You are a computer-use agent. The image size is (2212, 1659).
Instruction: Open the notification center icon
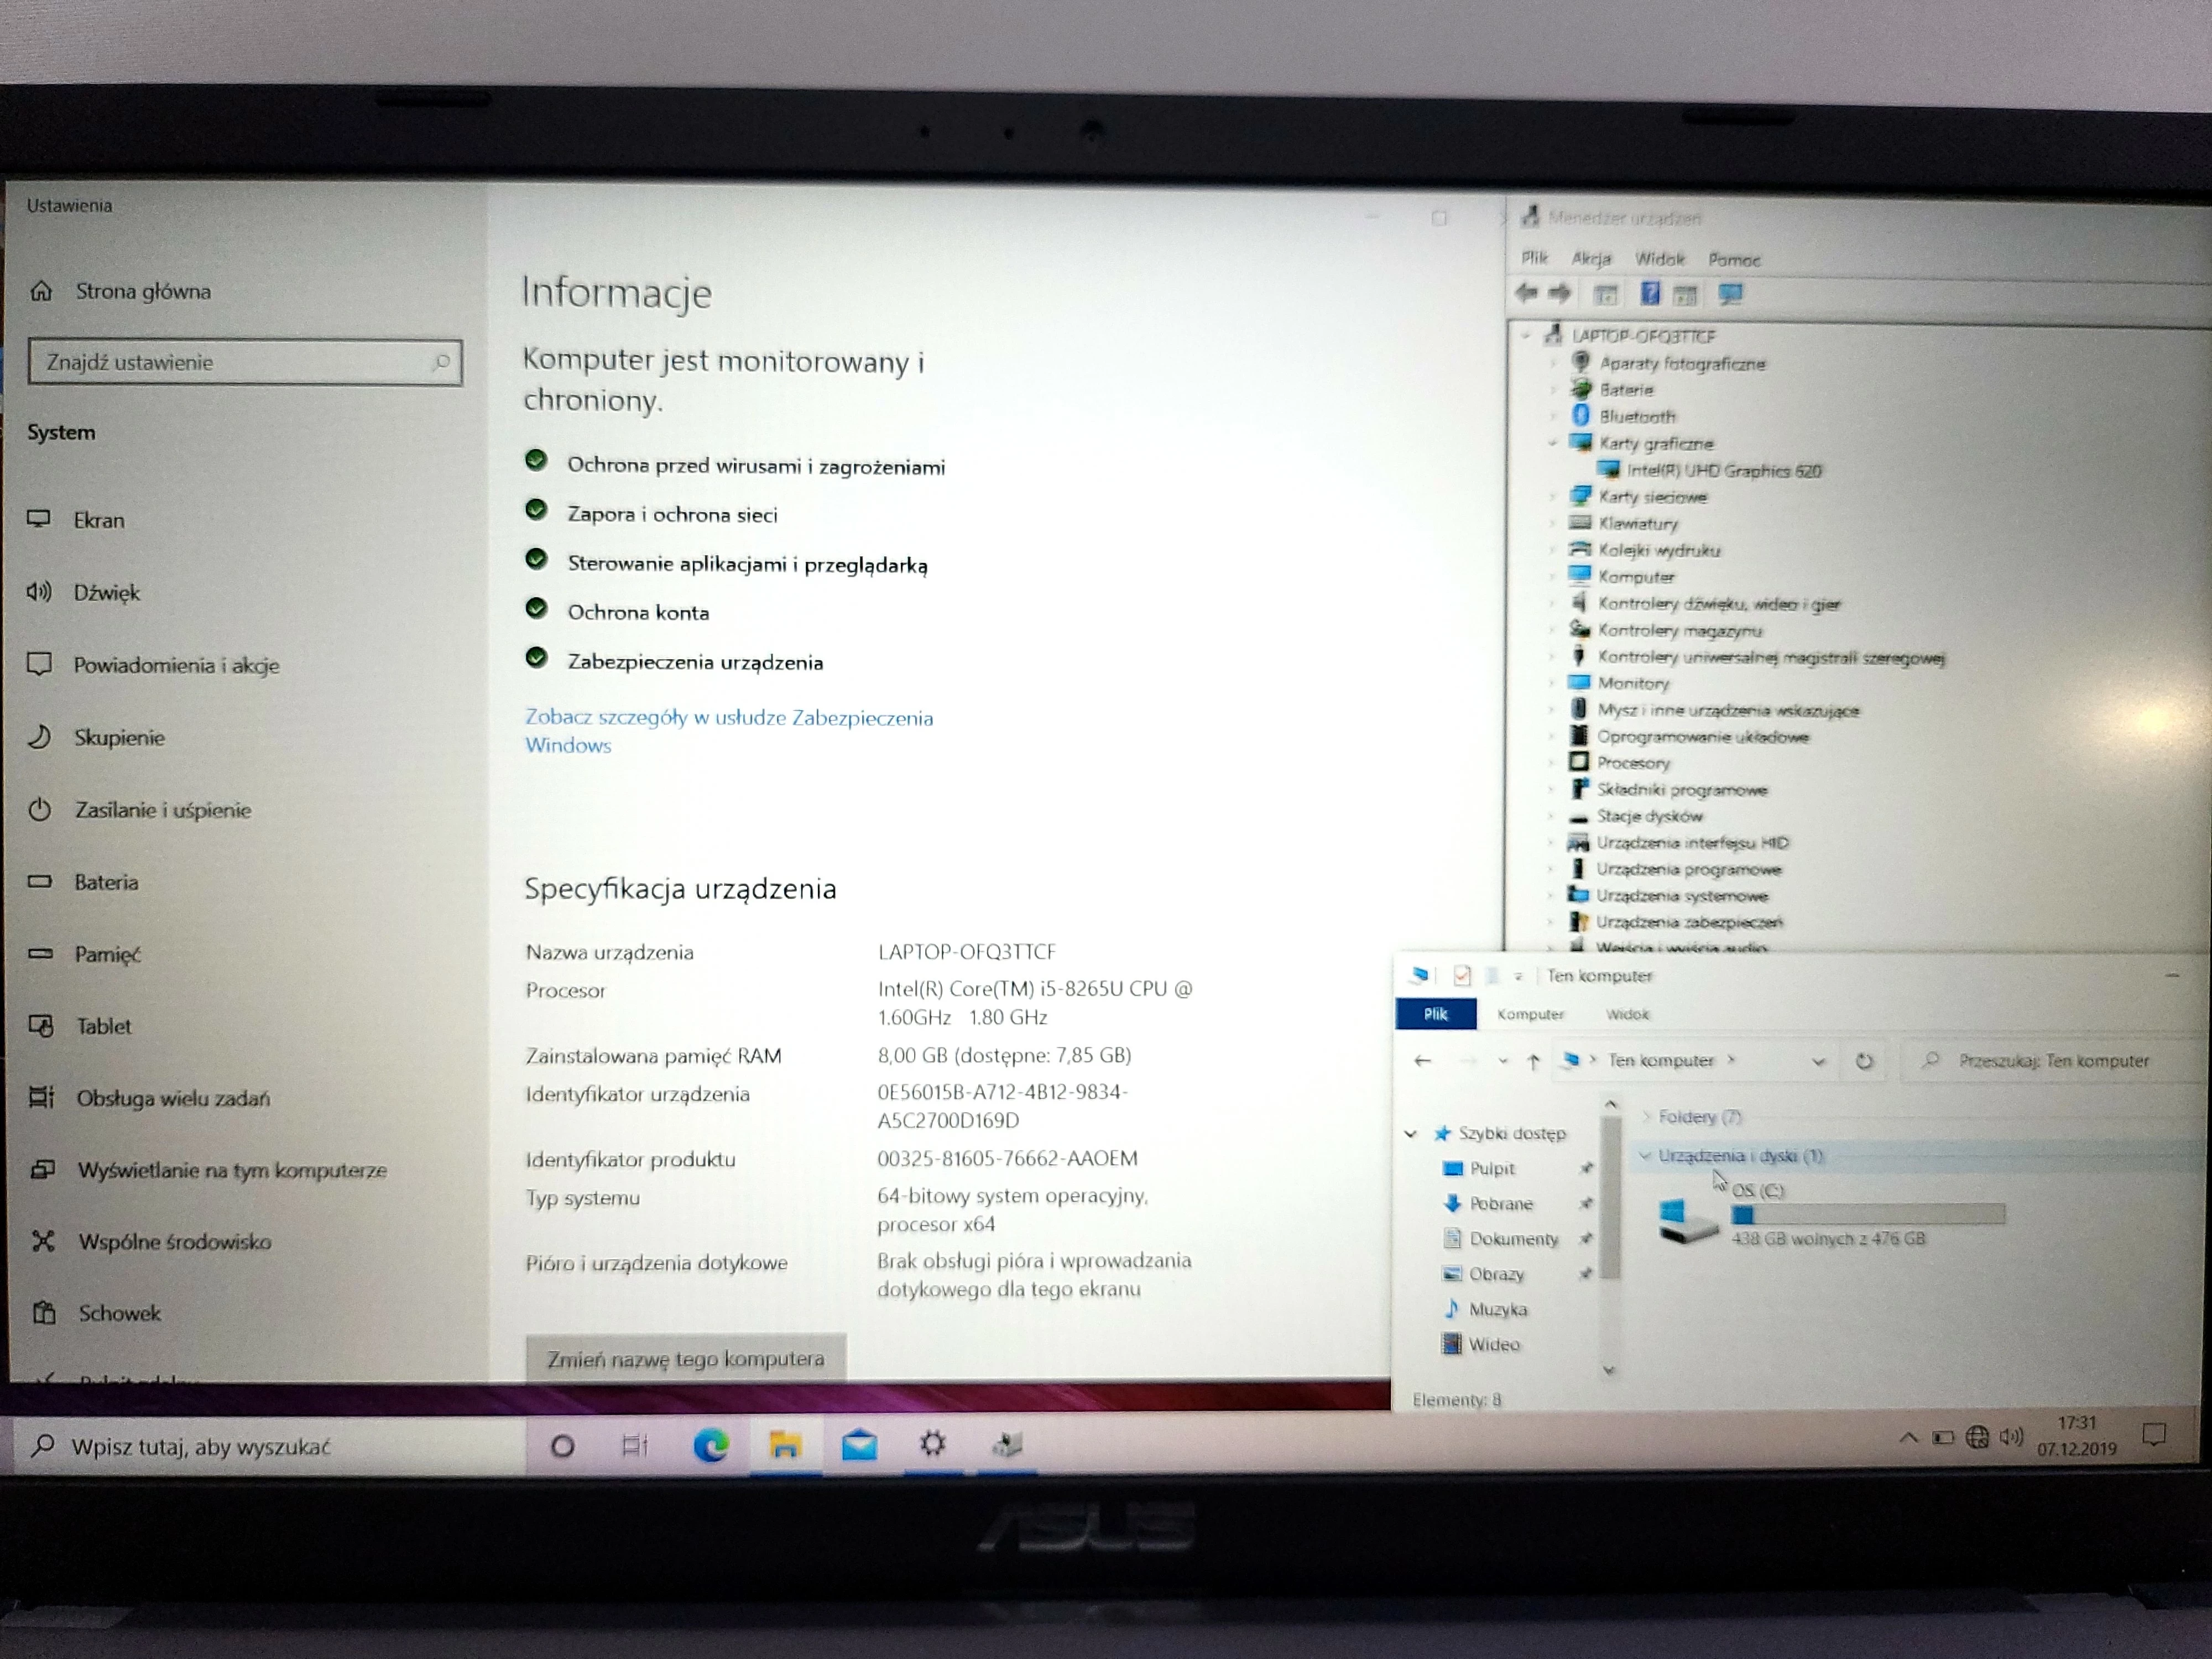(x=2155, y=1436)
